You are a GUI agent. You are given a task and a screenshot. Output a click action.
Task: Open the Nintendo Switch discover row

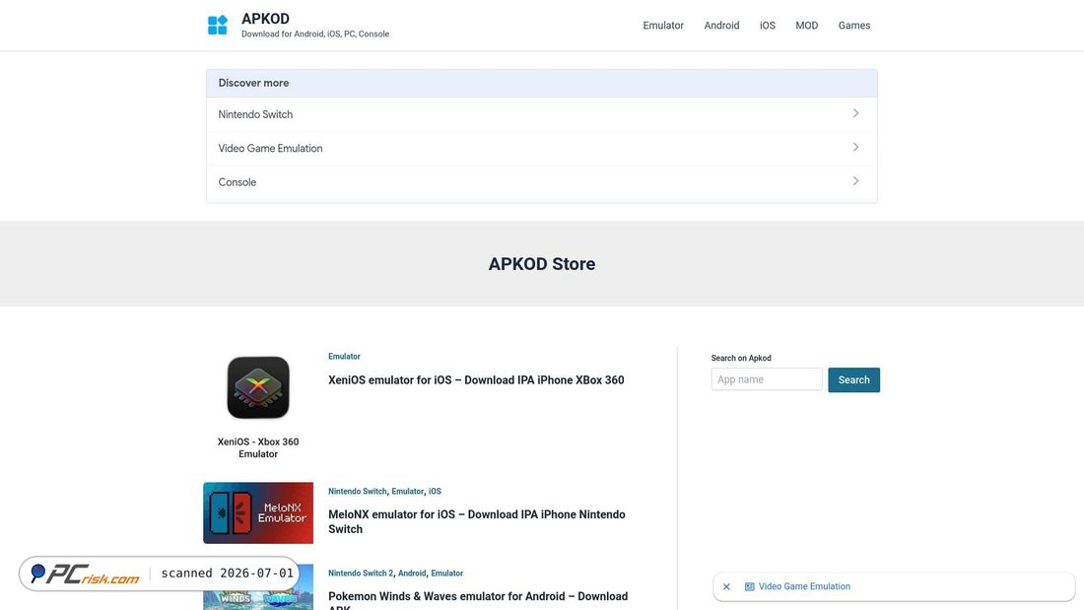coord(541,114)
